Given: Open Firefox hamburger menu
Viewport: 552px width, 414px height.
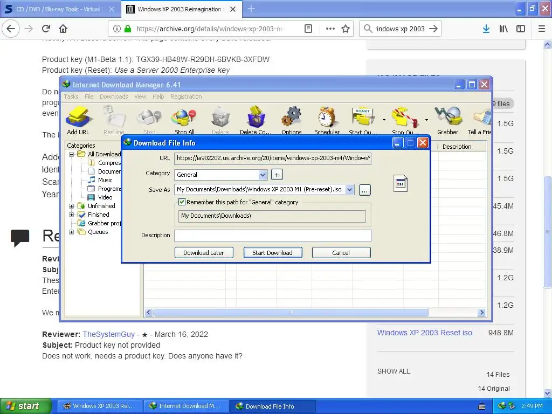Looking at the screenshot, I should [542, 29].
